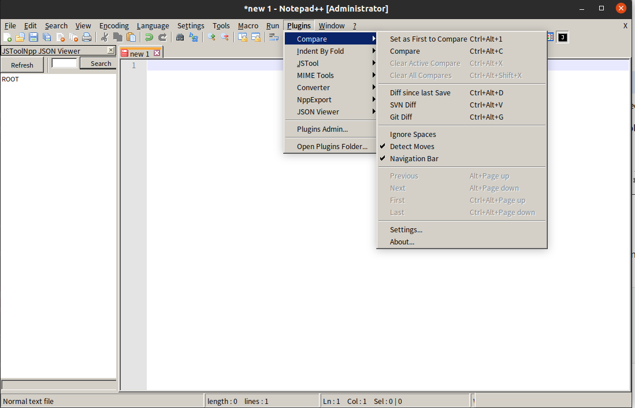Screen dimensions: 635x408
Task: Open Compare plugin About... entry
Action: [x=462, y=242]
